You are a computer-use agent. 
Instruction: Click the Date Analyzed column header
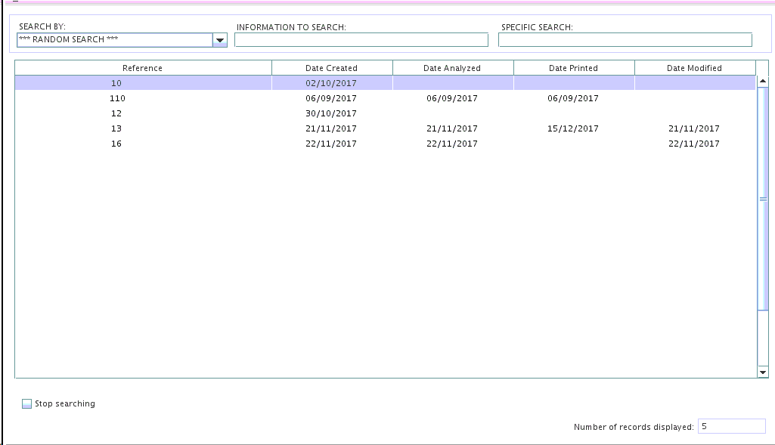[x=452, y=68]
